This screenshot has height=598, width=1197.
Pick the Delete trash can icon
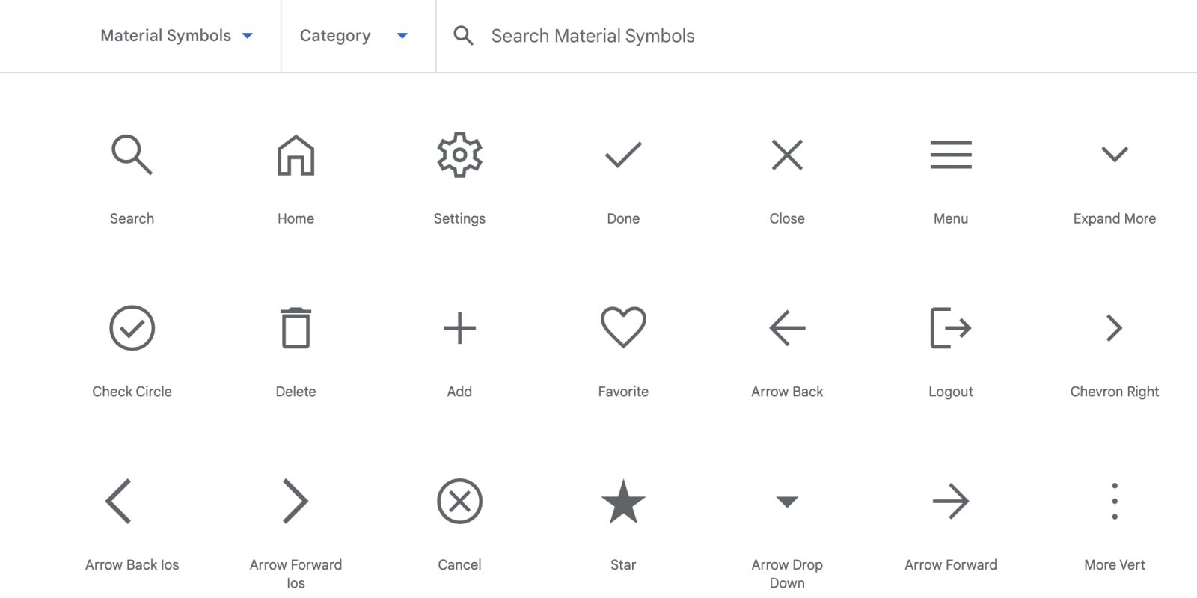pos(296,328)
